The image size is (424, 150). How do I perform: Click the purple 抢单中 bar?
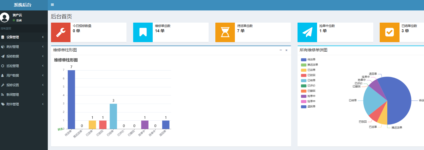coord(145,125)
